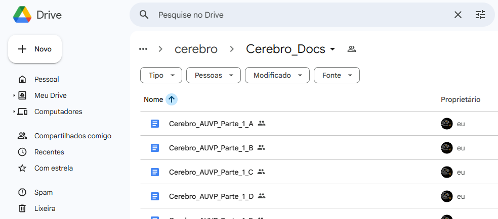This screenshot has height=219, width=498.
Task: Open advanced search filter options icon
Action: click(x=480, y=15)
